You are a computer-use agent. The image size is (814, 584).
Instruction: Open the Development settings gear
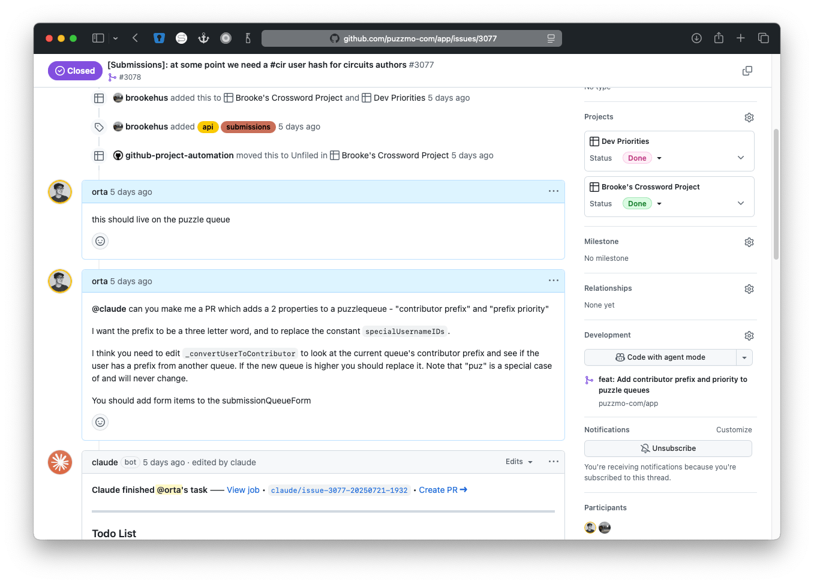point(749,335)
